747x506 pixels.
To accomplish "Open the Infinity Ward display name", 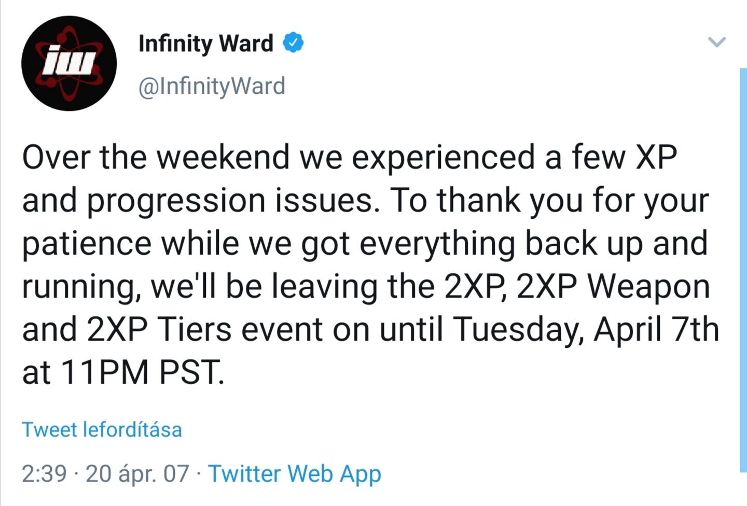I will click(206, 44).
